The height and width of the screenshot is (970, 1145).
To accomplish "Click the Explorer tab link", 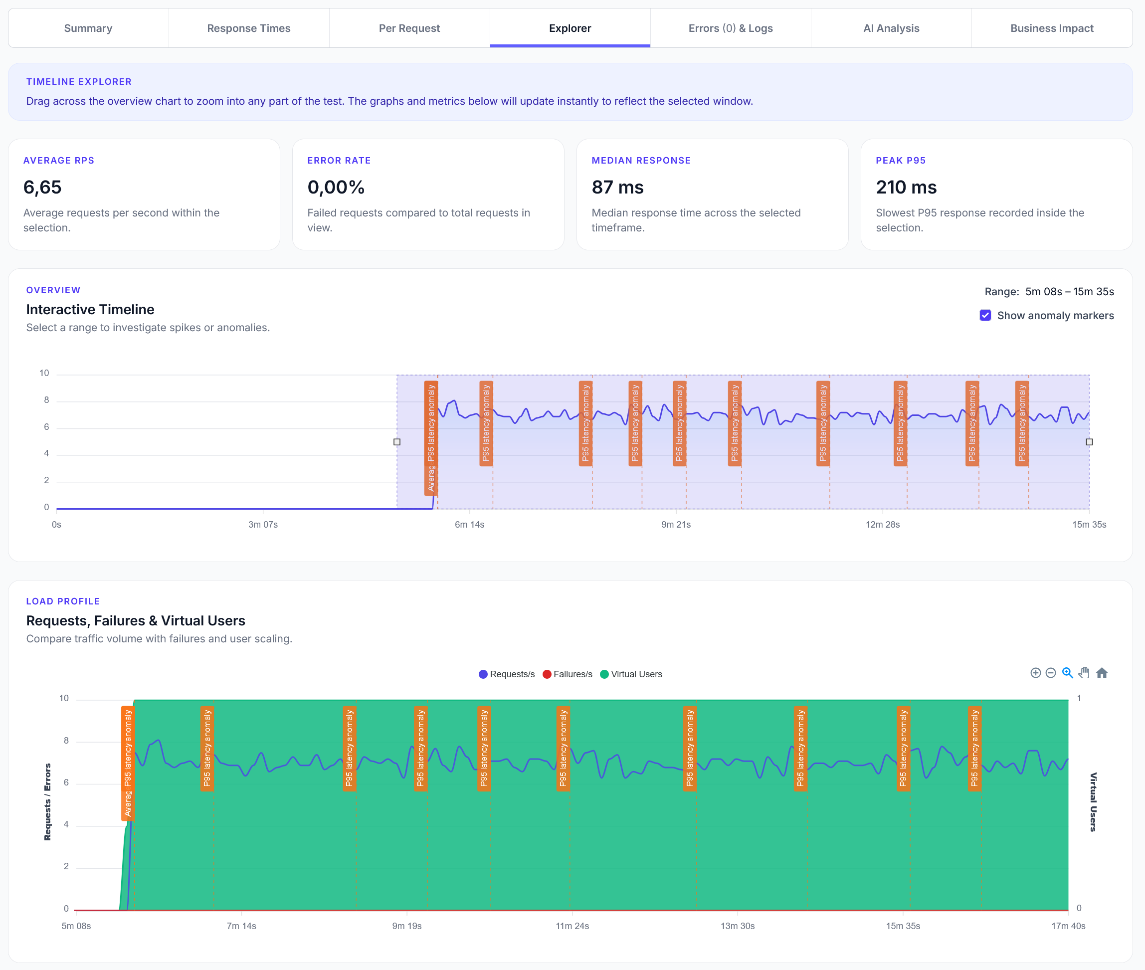I will tap(570, 28).
